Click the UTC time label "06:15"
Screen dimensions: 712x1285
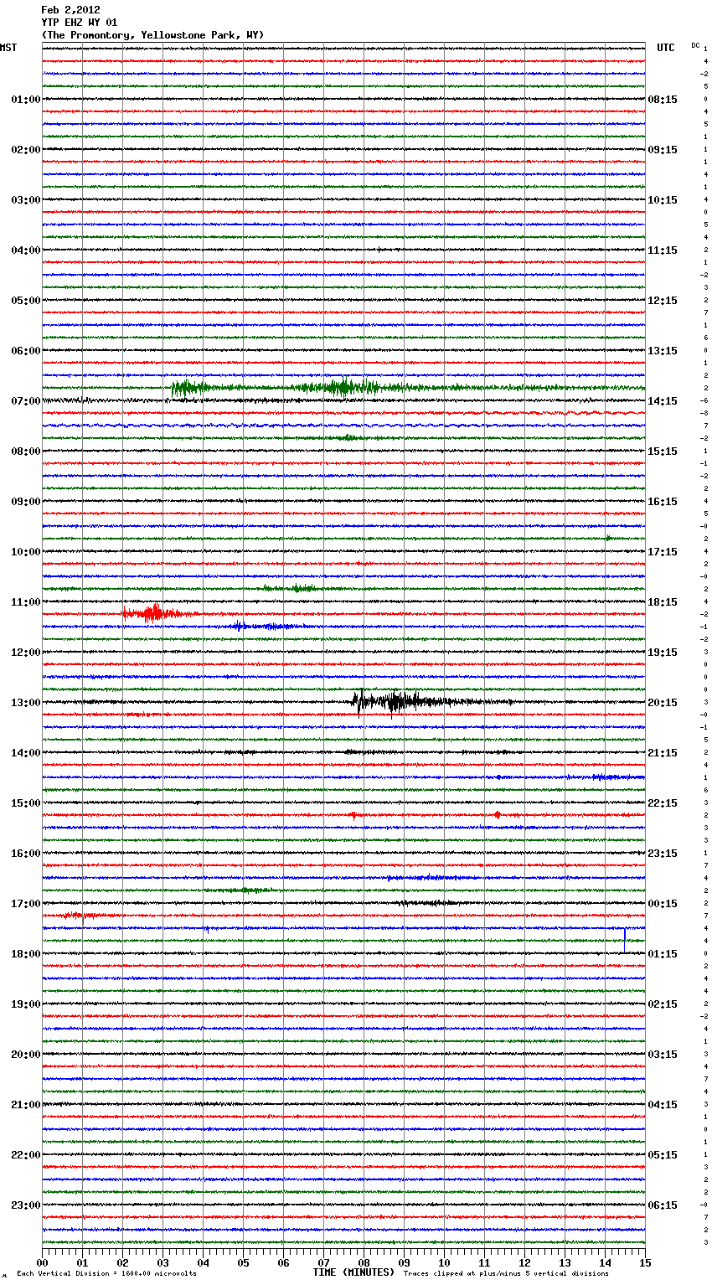pos(663,1205)
